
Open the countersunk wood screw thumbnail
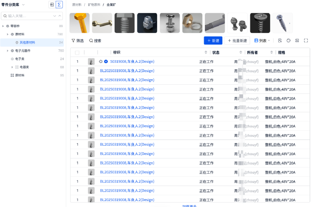coord(282,23)
